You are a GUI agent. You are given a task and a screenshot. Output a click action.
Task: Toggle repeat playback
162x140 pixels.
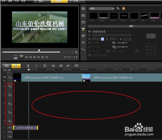pyautogui.click(x=43, y=57)
